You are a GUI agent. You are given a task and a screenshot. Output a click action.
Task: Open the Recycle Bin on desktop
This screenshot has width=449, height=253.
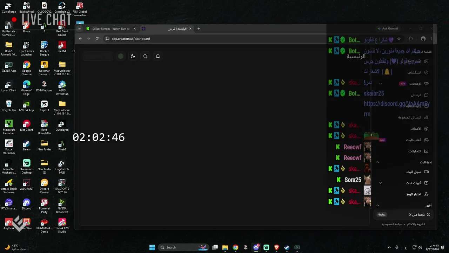[9, 106]
